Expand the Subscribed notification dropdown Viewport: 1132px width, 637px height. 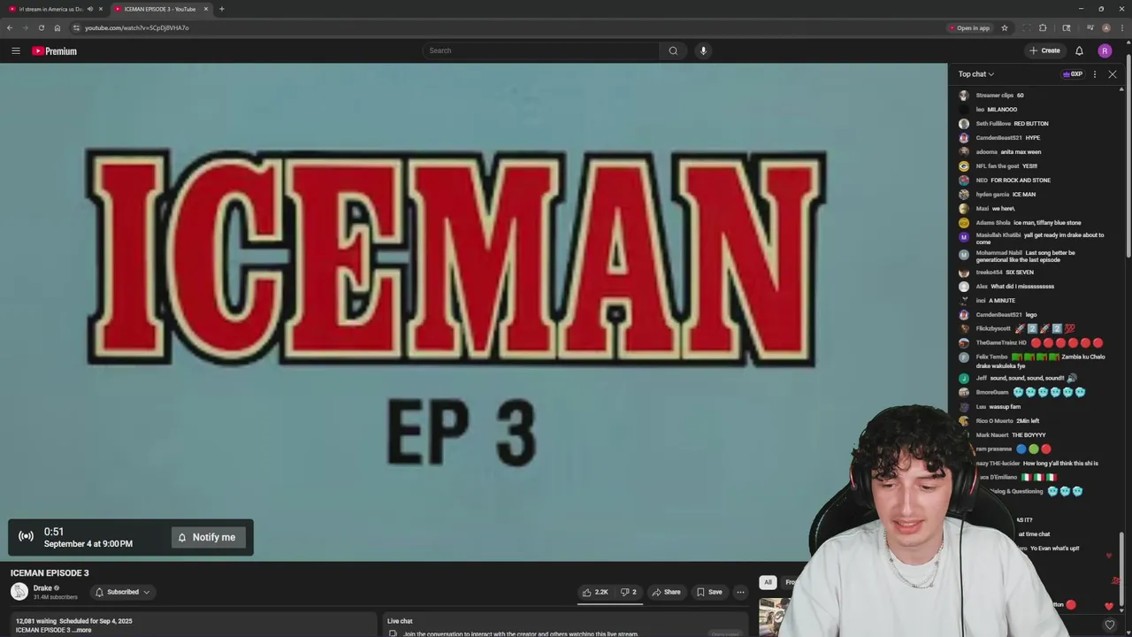click(x=123, y=592)
